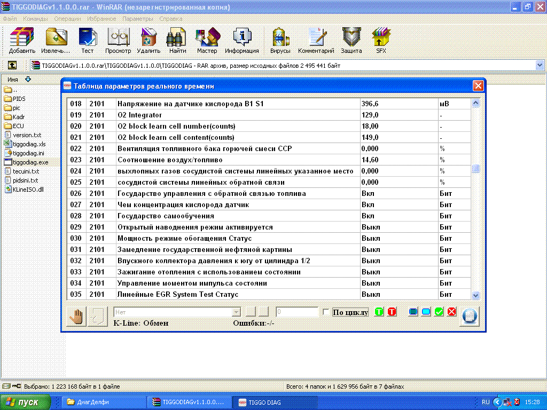The image size is (547, 410).
Task: Click the hand stop icon
Action: [x=76, y=317]
